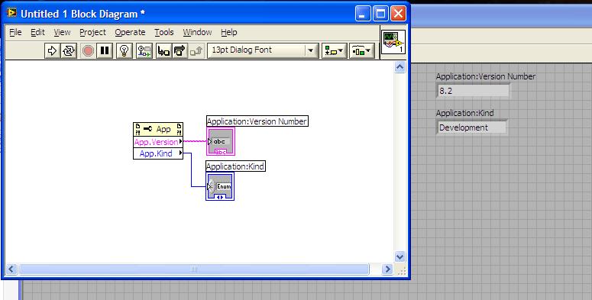Viewport: 592px width, 300px height.
Task: Click the Run arrow button
Action: click(x=52, y=50)
